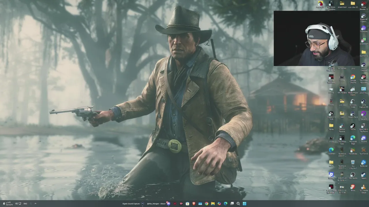Open the taskbar clock and date
Screen dimensions: 369x207
click(10, 204)
